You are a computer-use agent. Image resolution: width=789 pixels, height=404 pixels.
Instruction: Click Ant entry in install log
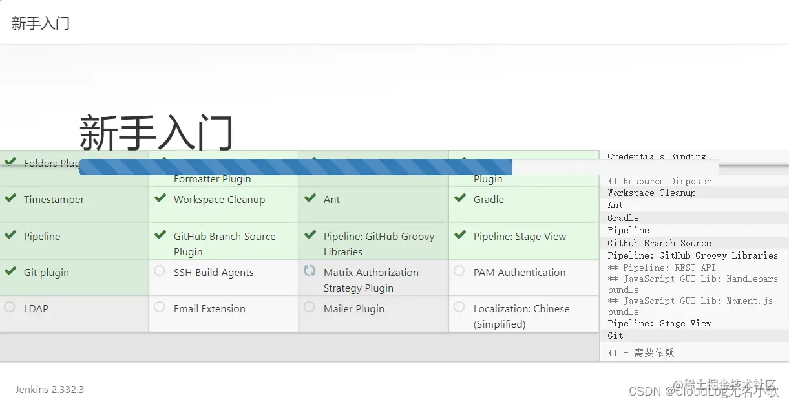[615, 206]
